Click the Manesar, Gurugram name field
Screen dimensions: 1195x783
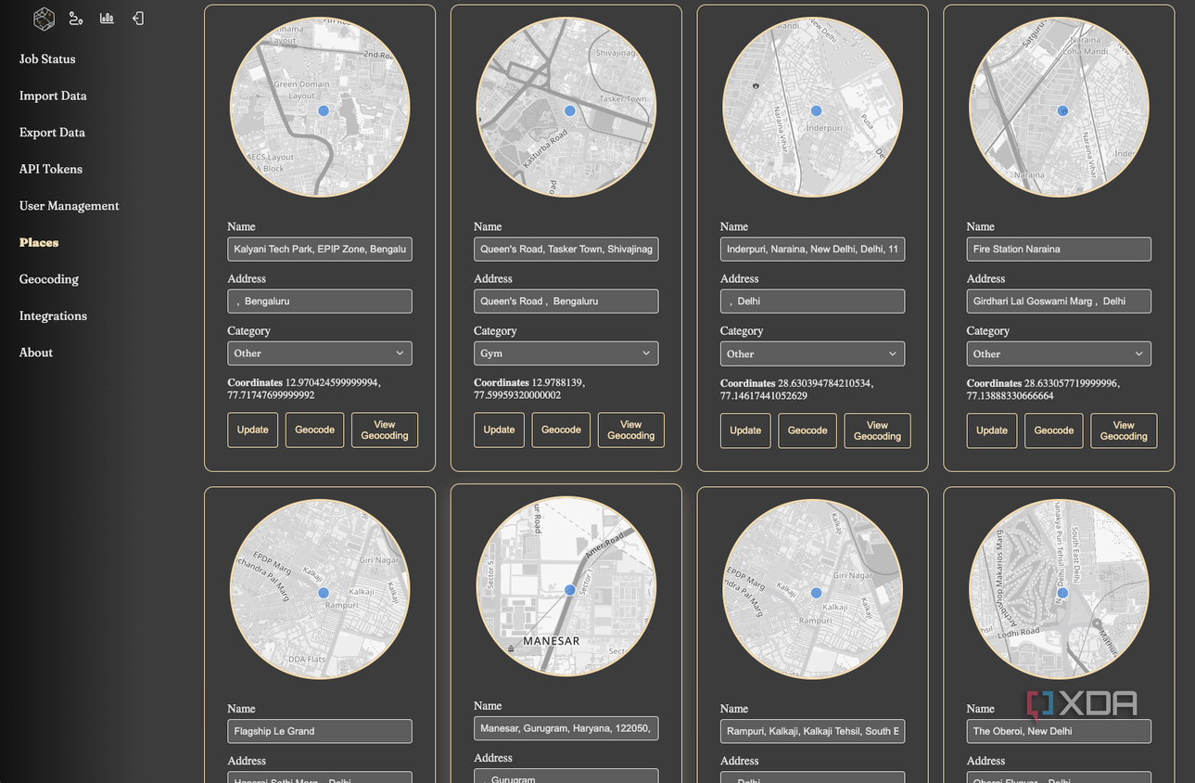point(566,729)
